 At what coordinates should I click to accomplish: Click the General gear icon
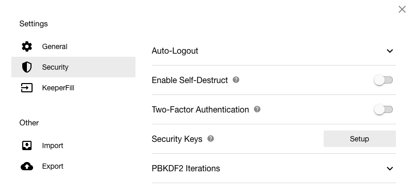click(27, 46)
